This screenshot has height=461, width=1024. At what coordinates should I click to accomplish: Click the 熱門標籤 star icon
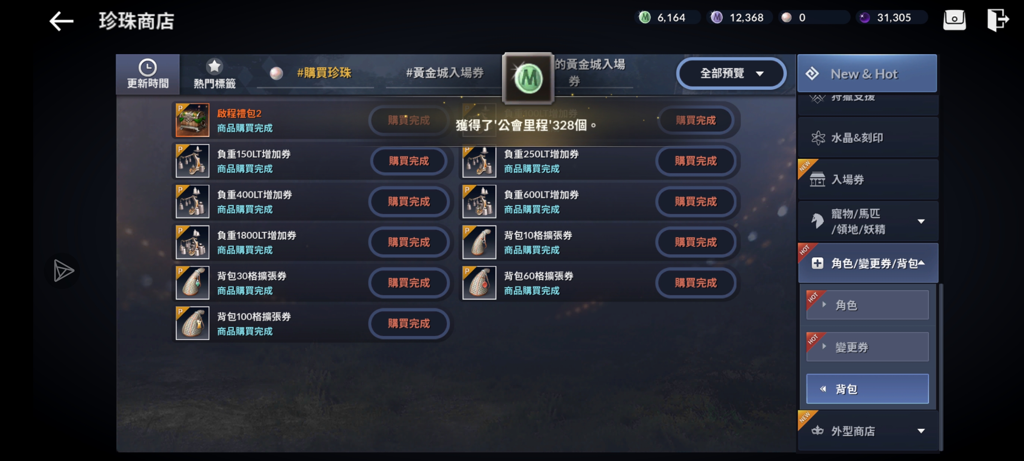[214, 66]
